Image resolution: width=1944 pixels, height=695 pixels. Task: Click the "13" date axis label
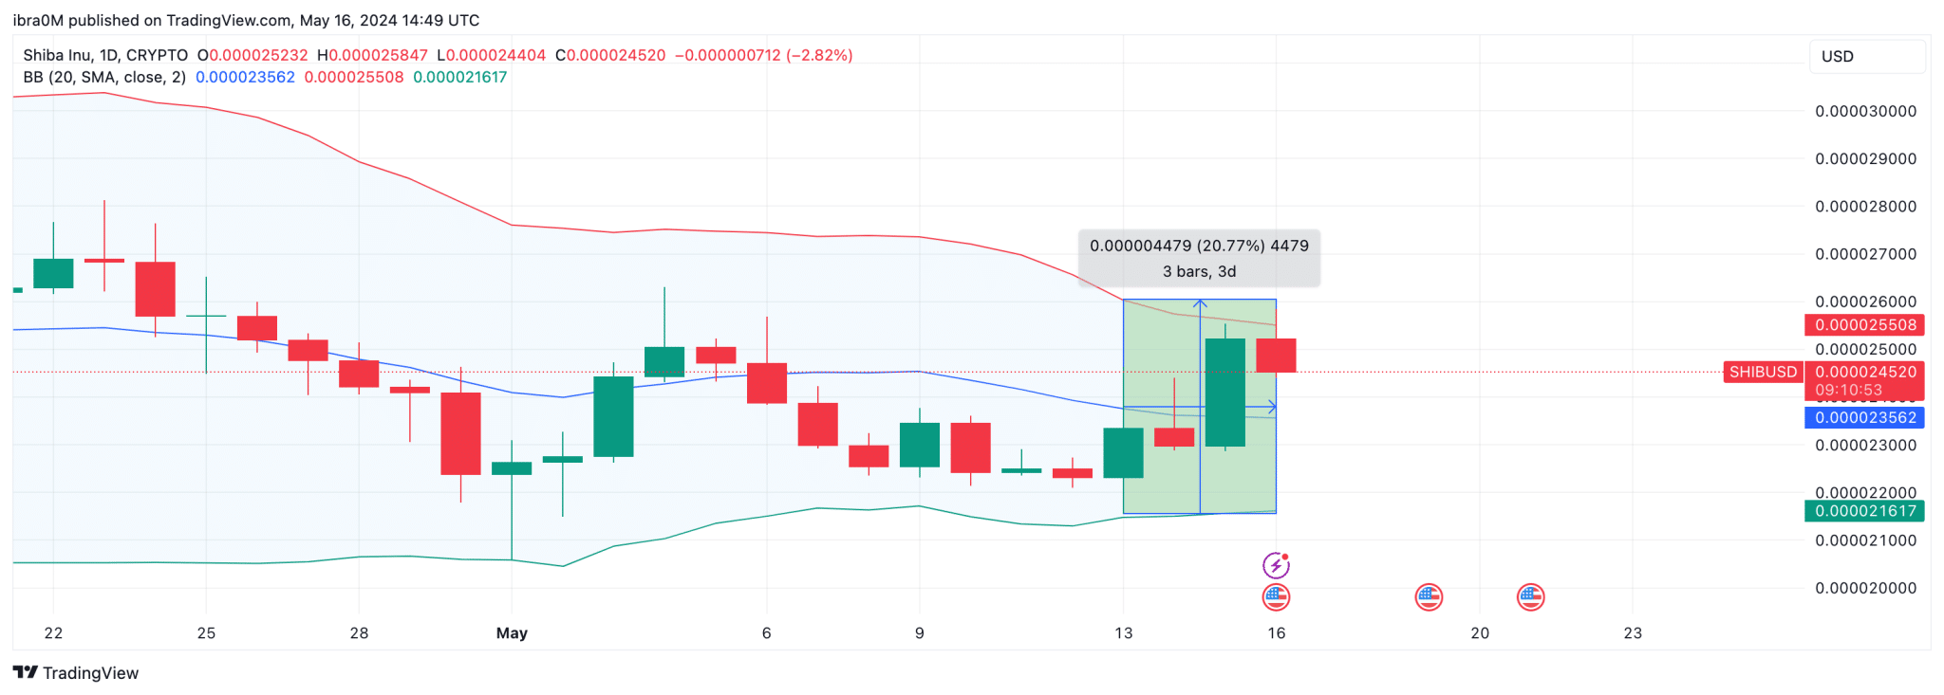(x=1123, y=632)
